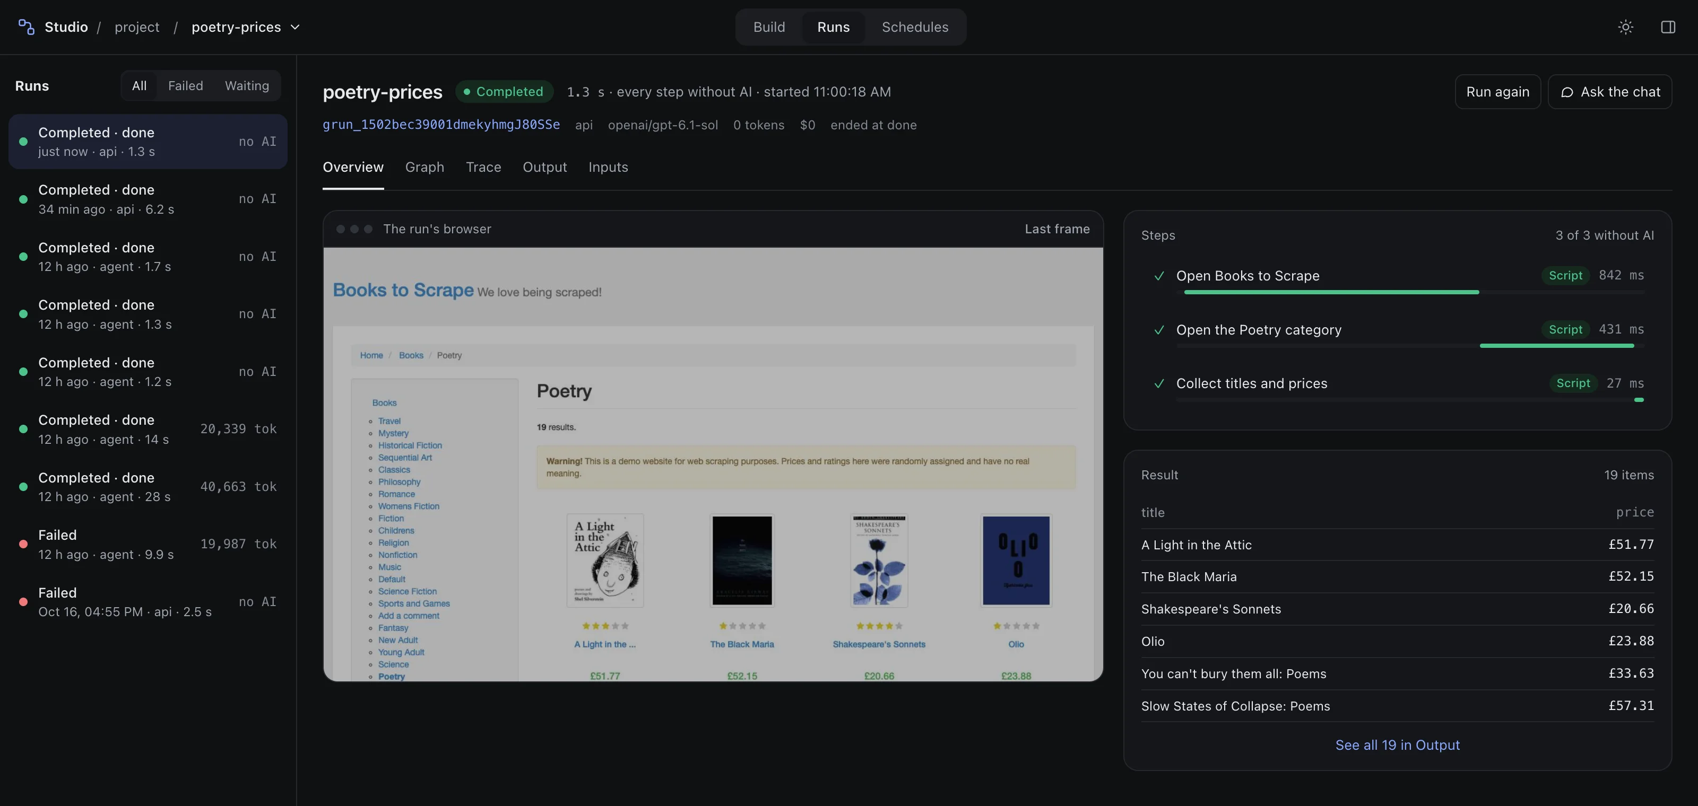
Task: Select the run with 20,339 tok
Action: [148, 430]
